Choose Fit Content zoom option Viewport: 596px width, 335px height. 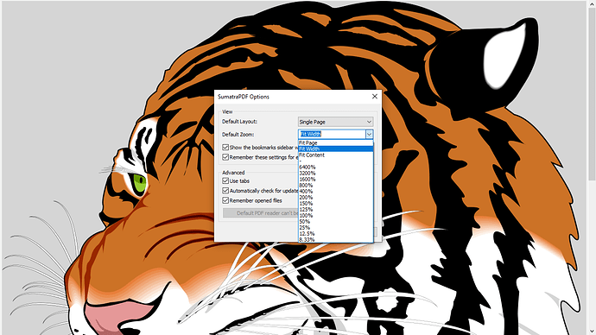click(336, 155)
